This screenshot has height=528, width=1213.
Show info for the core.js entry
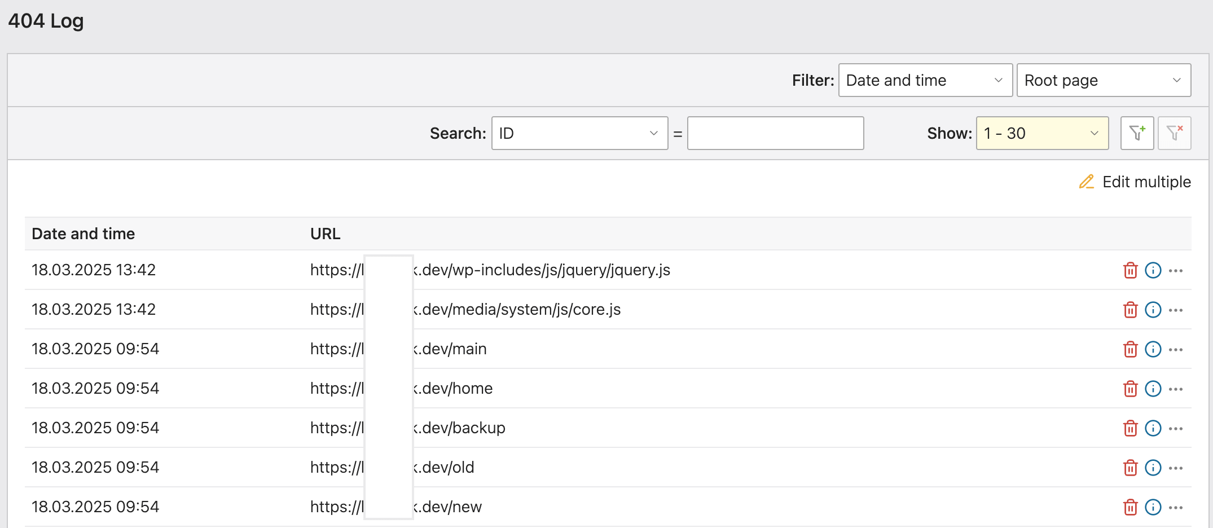(1153, 310)
